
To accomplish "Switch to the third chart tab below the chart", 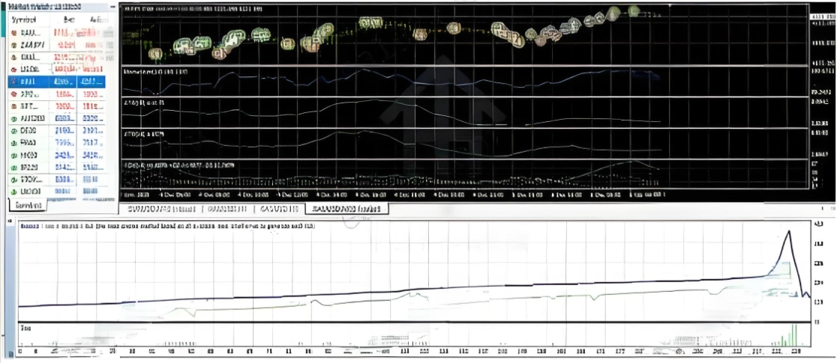I will (x=279, y=210).
